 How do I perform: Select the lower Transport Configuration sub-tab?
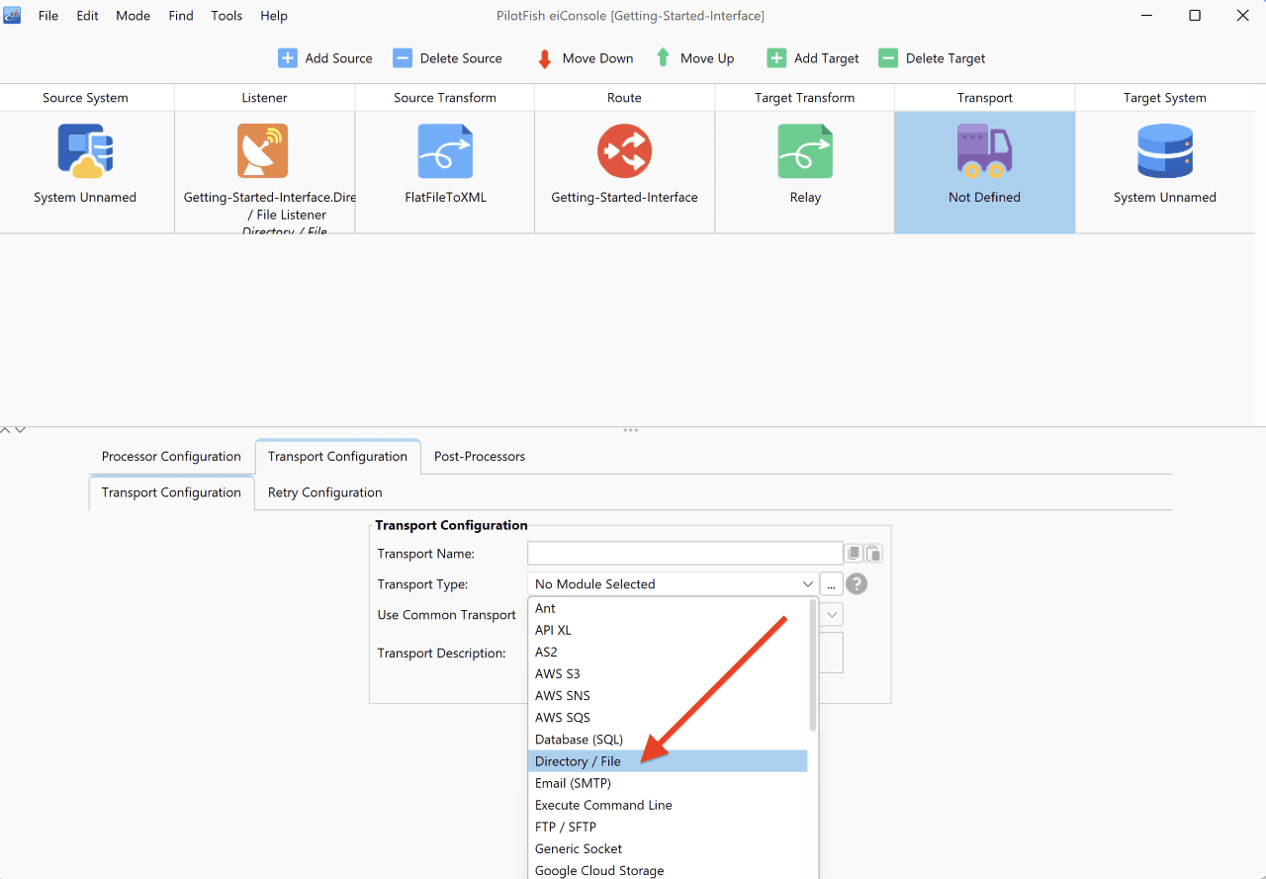pyautogui.click(x=171, y=492)
